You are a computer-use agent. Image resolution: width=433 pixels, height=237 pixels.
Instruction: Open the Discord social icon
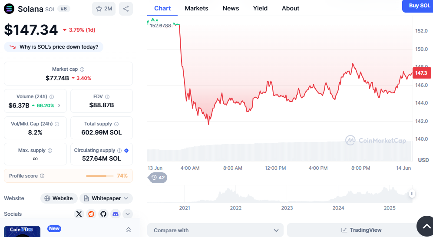click(116, 214)
